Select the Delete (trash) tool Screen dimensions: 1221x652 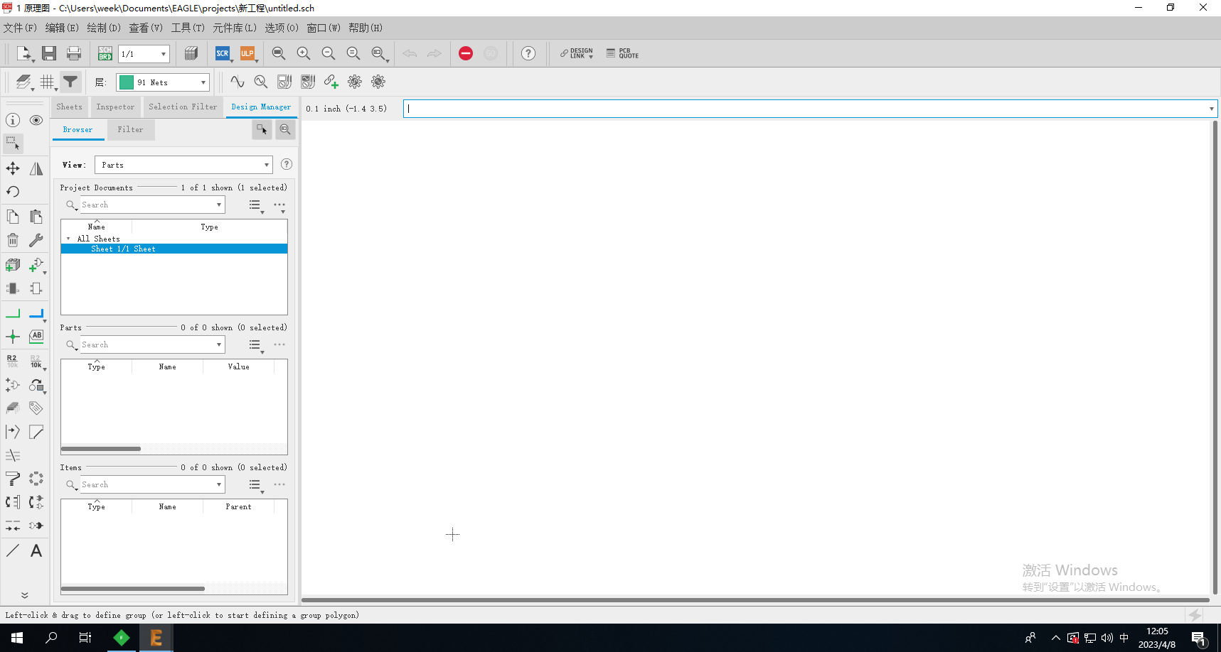[x=12, y=239]
